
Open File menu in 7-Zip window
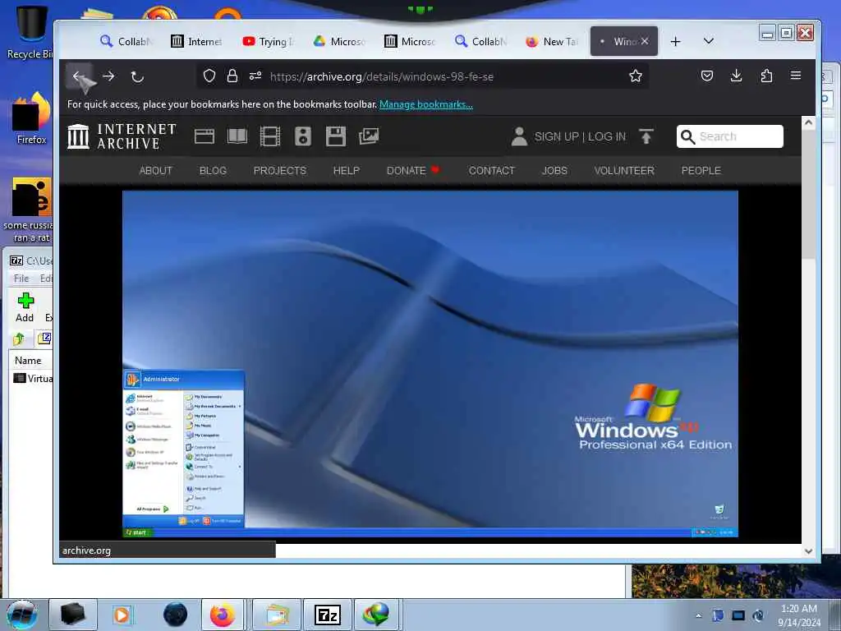tap(21, 278)
